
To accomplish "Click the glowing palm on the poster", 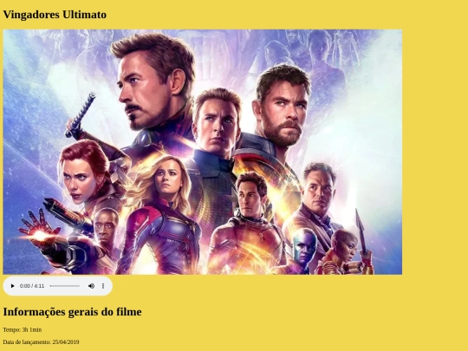I will tap(40, 235).
